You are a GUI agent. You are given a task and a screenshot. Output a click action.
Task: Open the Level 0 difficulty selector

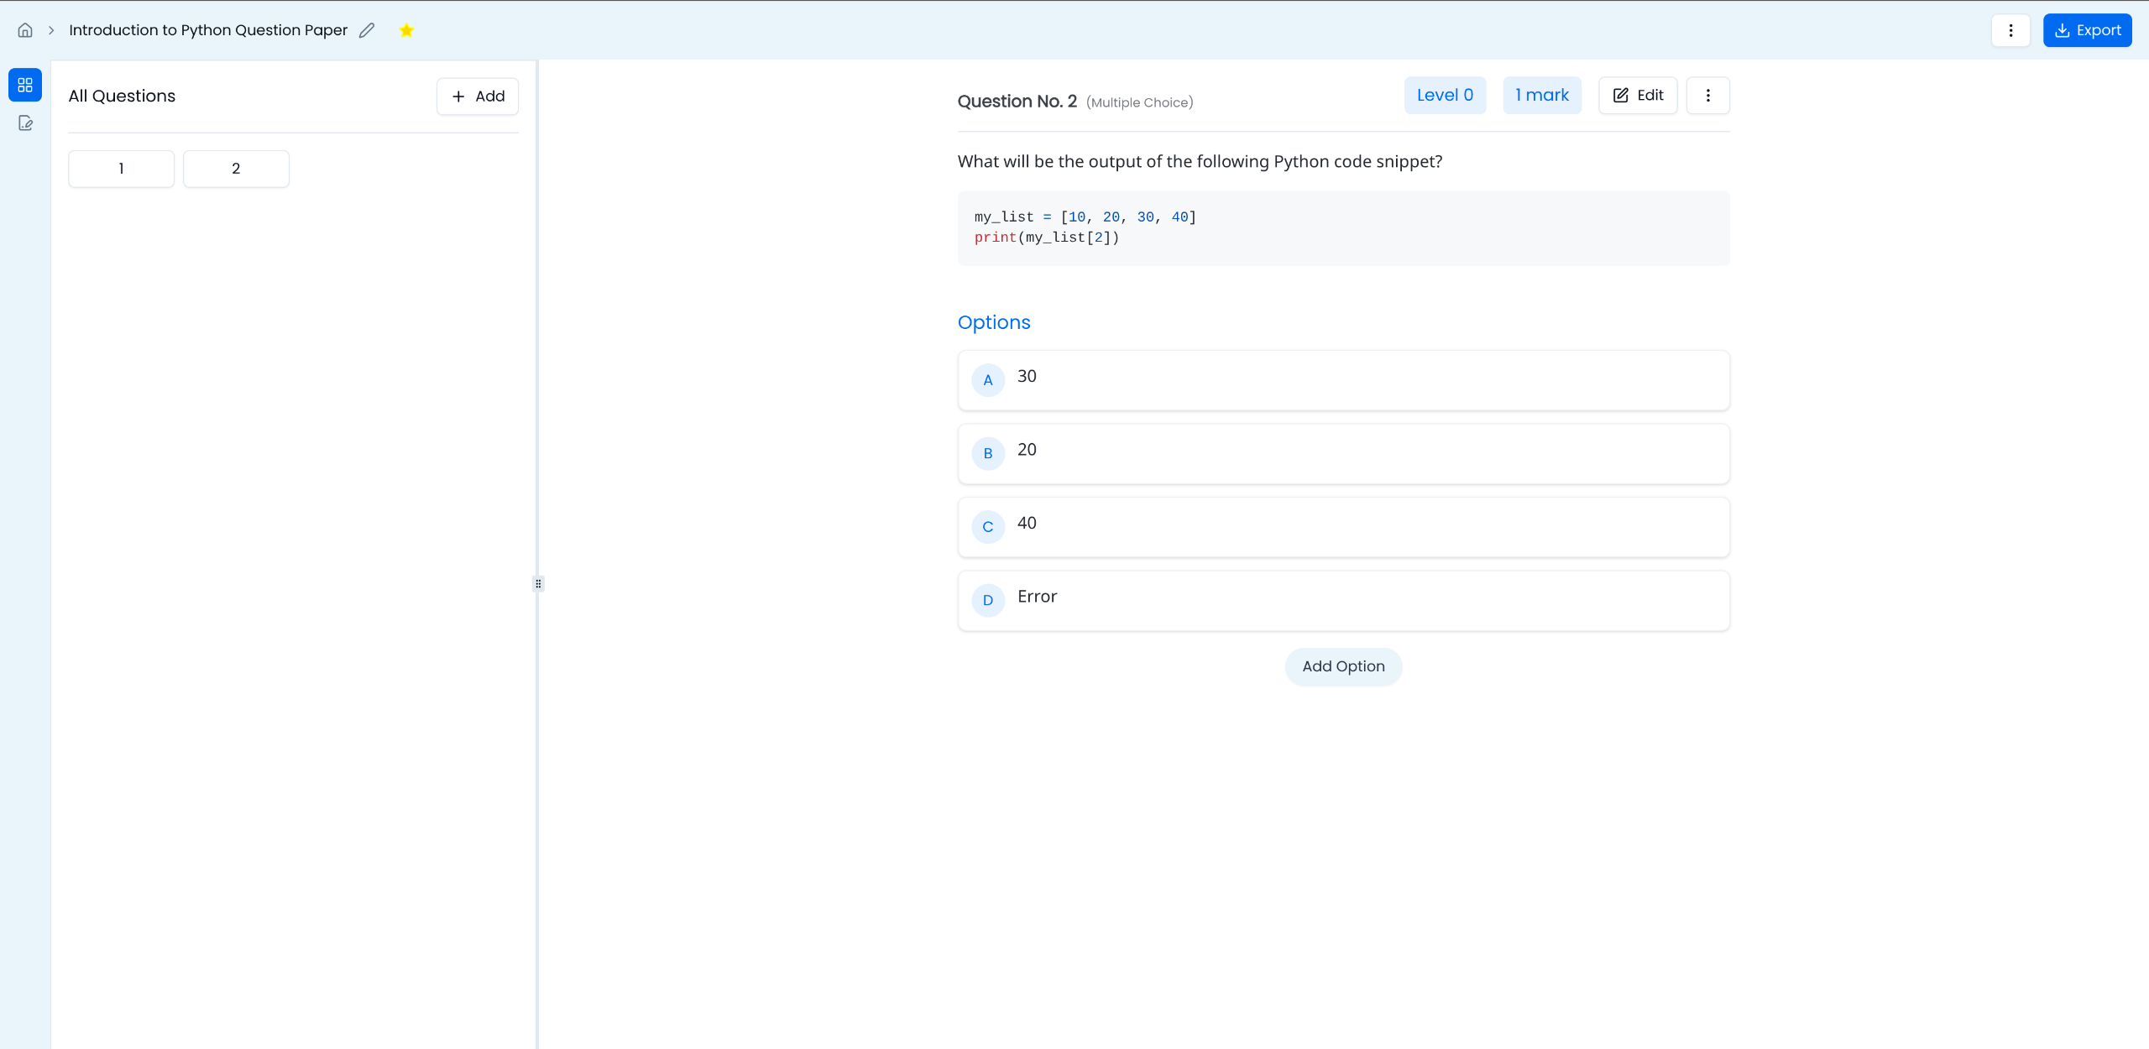click(1445, 95)
